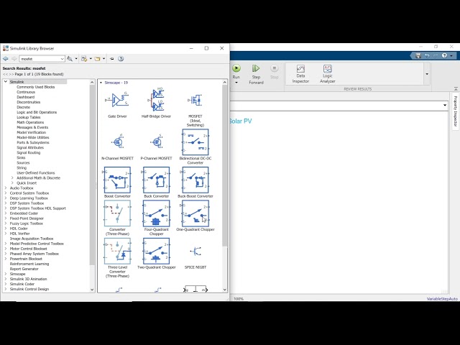The width and height of the screenshot is (460, 345).
Task: Select Ports & Subsystems library
Action: pyautogui.click(x=33, y=142)
